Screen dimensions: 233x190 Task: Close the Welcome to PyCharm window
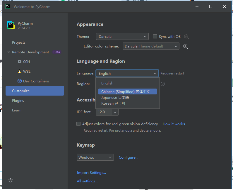(x=225, y=6)
